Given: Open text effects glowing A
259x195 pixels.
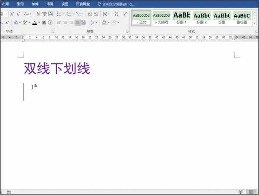Looking at the screenshot, I should (x=16, y=23).
